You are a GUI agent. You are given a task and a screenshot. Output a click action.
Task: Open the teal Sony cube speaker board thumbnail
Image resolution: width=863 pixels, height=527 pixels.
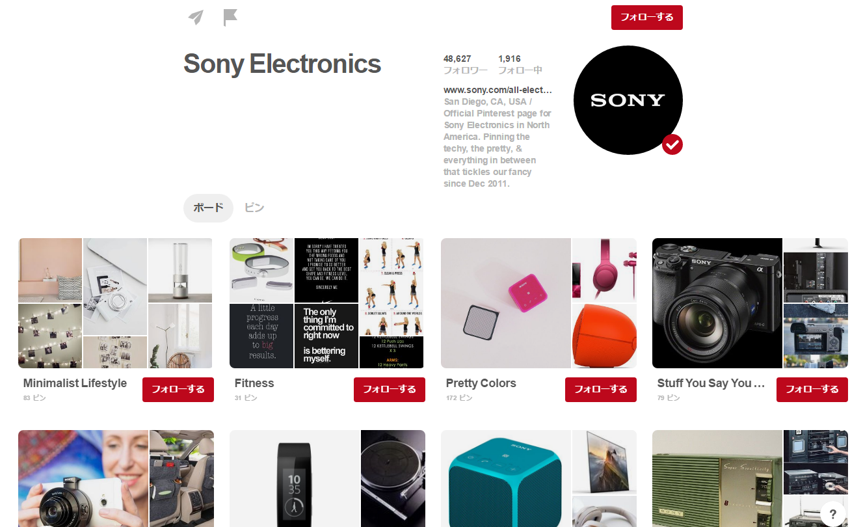[x=538, y=478]
